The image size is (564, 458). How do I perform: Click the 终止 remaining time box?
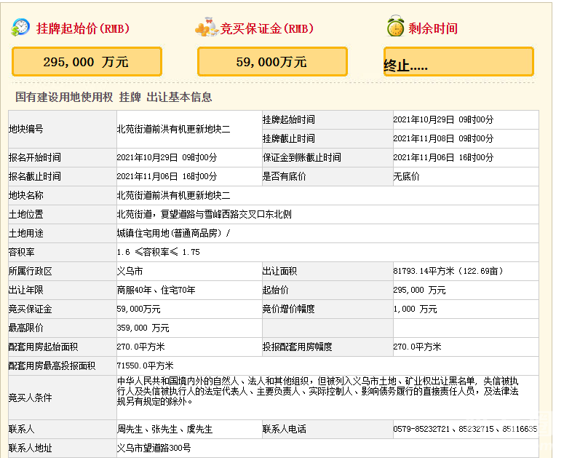[x=458, y=63]
